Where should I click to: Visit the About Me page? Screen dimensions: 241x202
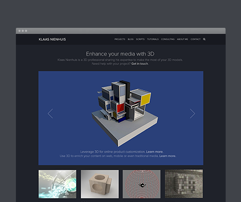pyautogui.click(x=182, y=39)
